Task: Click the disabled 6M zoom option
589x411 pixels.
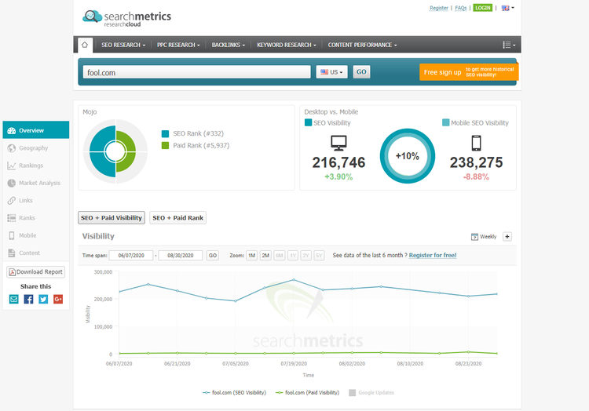Action: [280, 256]
